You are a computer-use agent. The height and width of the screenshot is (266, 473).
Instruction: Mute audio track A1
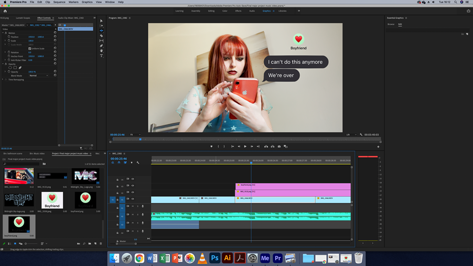[133, 206]
